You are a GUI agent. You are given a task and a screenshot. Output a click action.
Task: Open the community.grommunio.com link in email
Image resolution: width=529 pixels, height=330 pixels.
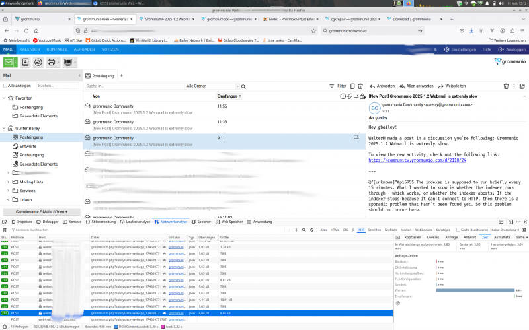(417, 160)
